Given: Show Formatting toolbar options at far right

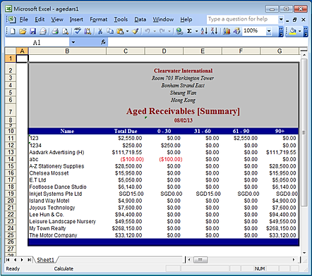Looking at the screenshot, I should pos(306,32).
